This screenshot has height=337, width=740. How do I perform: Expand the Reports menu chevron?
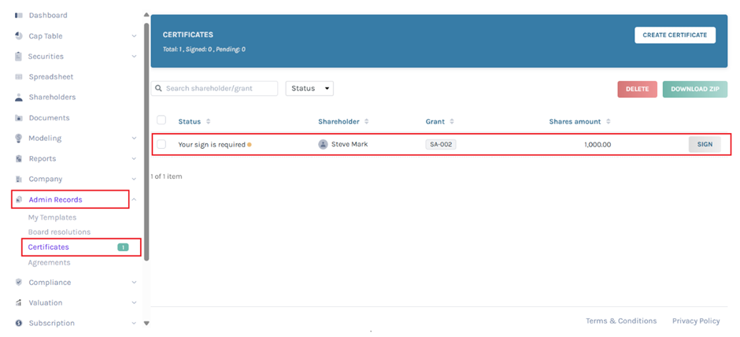coord(134,159)
